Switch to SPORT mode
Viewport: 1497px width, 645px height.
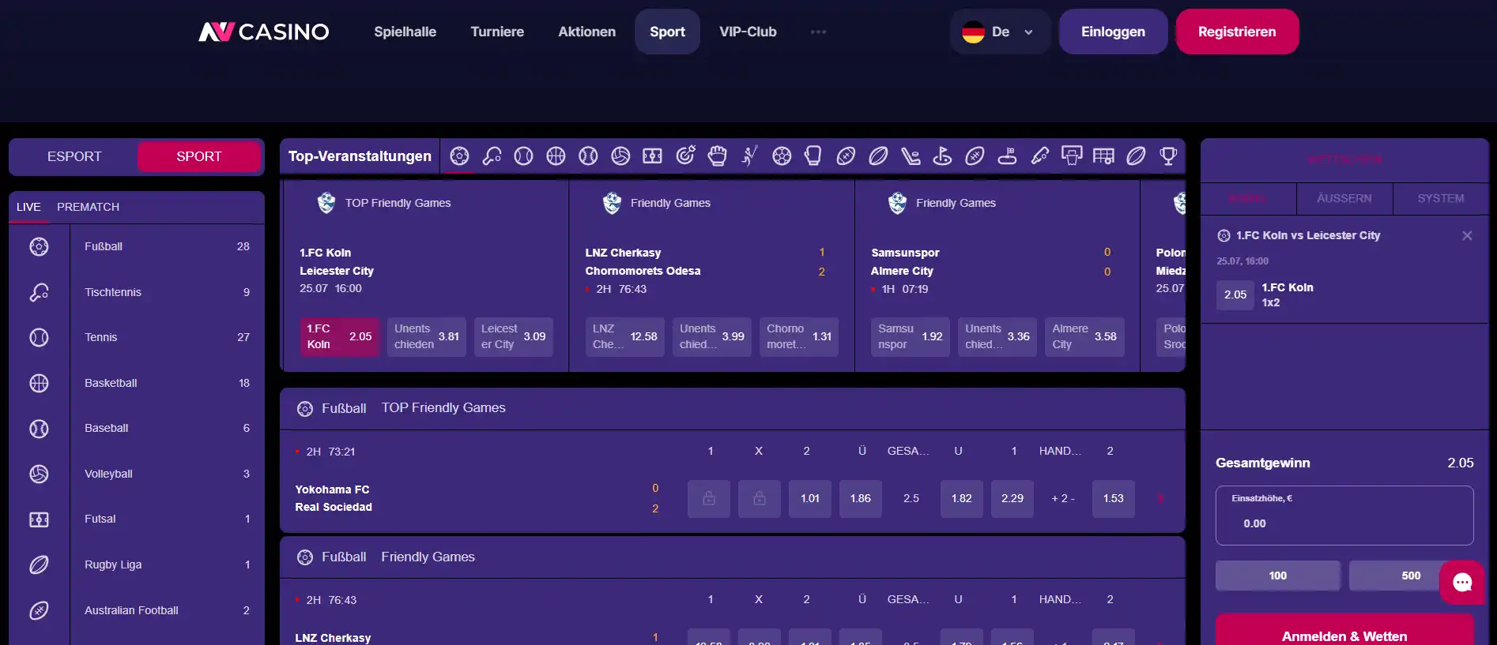point(199,156)
